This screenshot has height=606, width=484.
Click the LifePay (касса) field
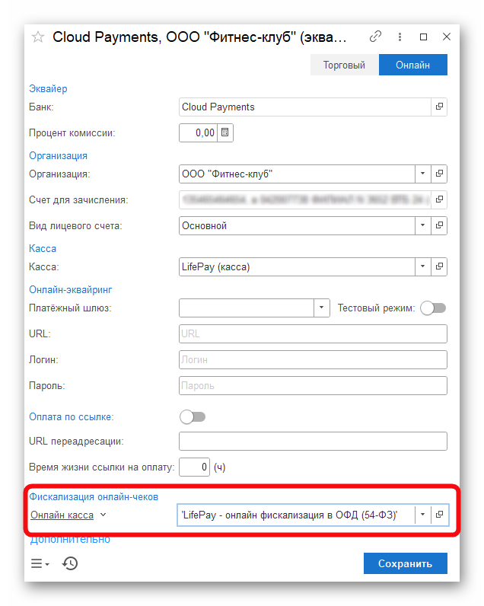click(x=297, y=266)
